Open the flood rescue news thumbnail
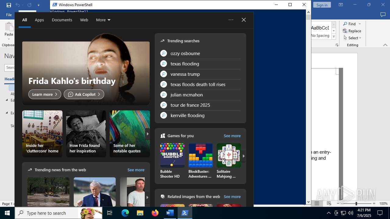390x219 pixels. point(48,192)
